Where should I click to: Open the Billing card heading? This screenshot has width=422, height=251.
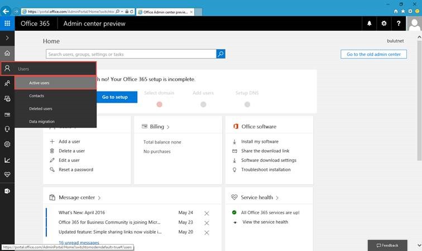point(157,127)
